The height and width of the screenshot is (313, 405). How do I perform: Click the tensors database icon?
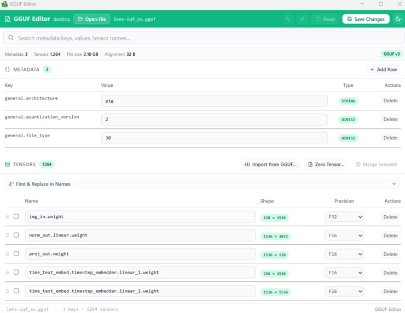(8, 164)
